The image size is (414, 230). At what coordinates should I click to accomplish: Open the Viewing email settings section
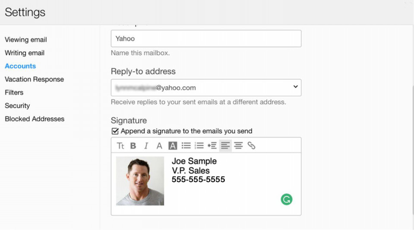pos(26,40)
